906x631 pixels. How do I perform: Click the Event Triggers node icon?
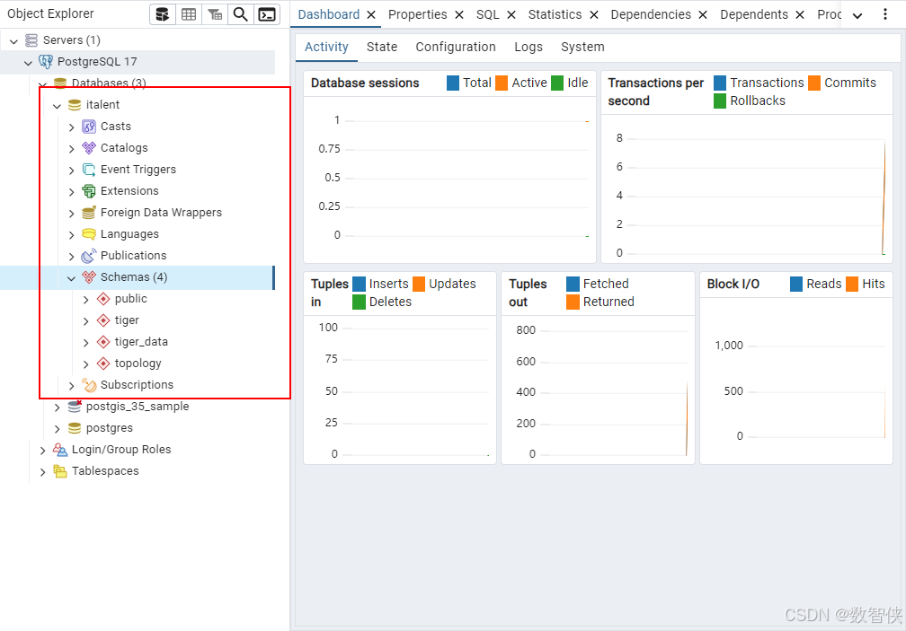click(x=89, y=170)
